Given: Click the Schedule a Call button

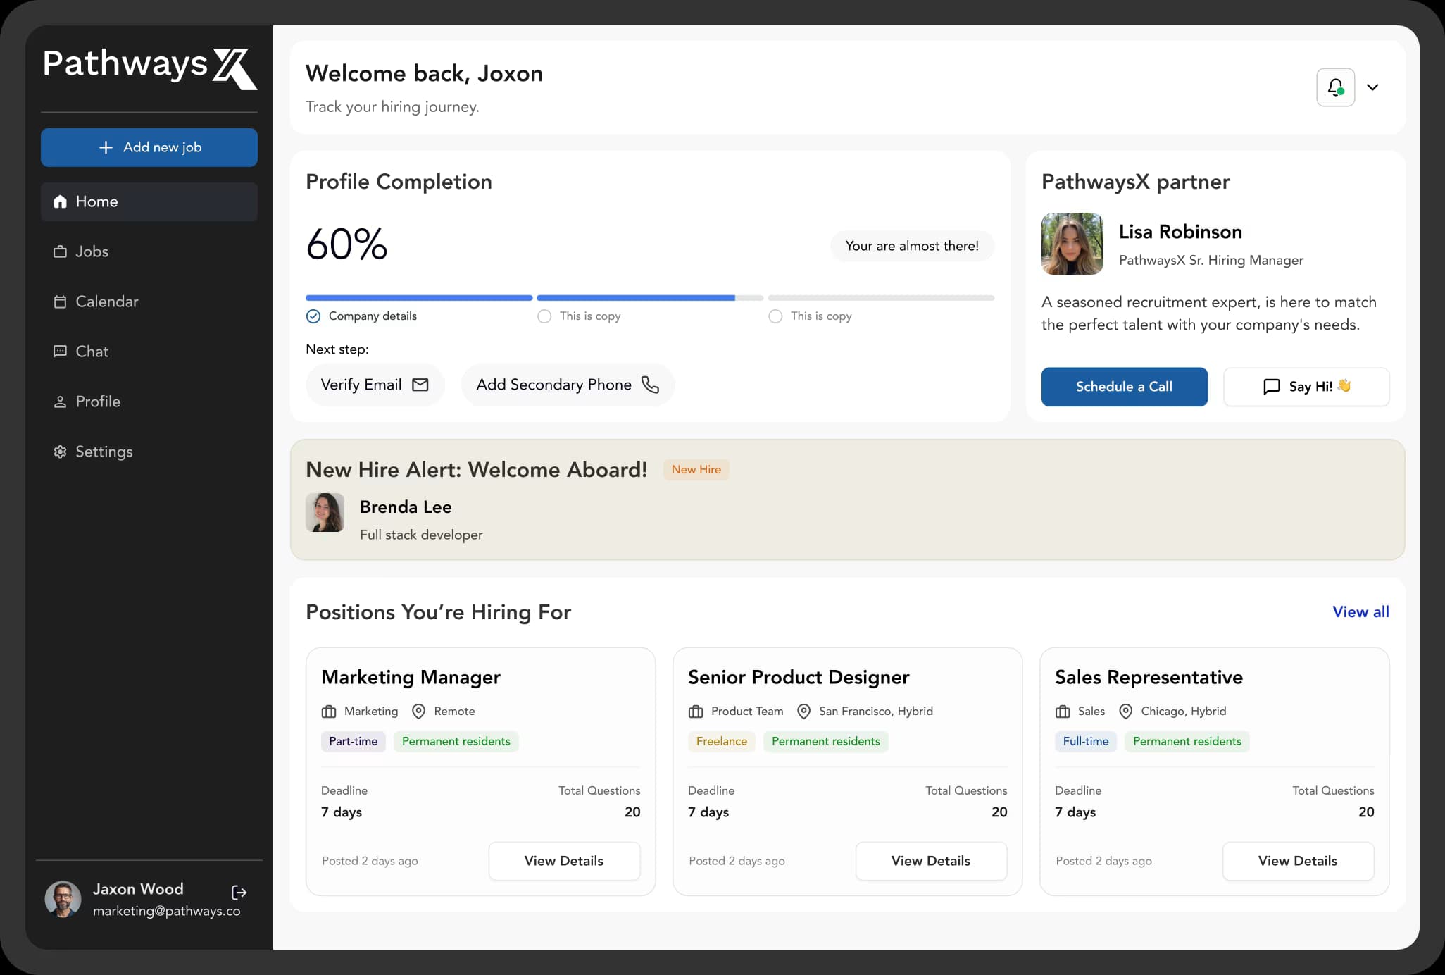Looking at the screenshot, I should [1124, 387].
